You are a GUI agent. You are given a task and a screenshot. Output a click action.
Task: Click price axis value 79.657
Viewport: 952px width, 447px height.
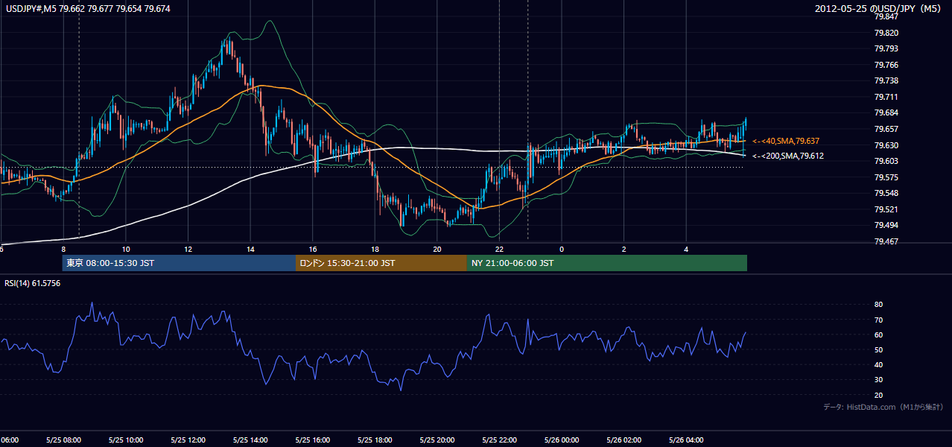coord(886,129)
